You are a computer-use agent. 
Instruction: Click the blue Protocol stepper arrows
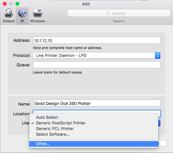click(158, 56)
